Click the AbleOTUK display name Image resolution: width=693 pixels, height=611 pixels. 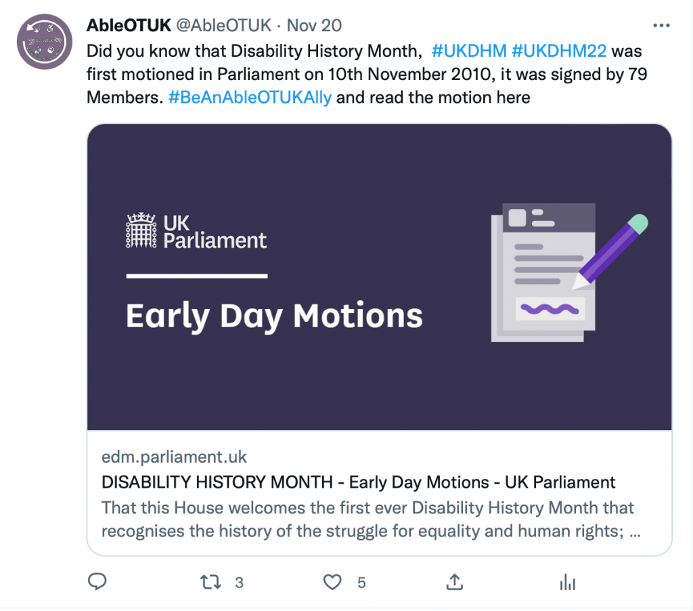click(x=129, y=26)
